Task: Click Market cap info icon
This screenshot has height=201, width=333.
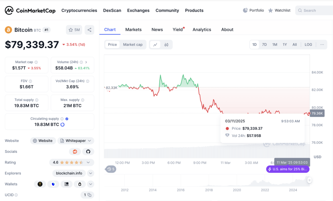Action: [36, 62]
